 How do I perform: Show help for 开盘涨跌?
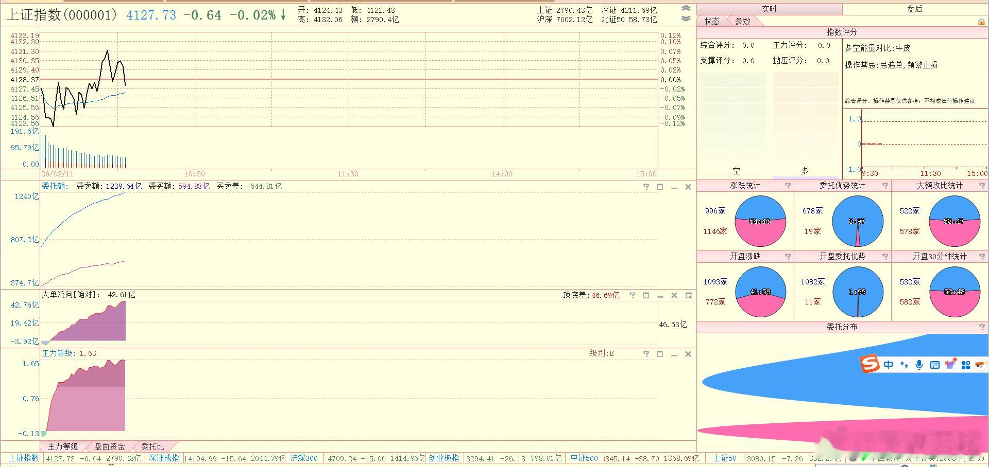788,257
